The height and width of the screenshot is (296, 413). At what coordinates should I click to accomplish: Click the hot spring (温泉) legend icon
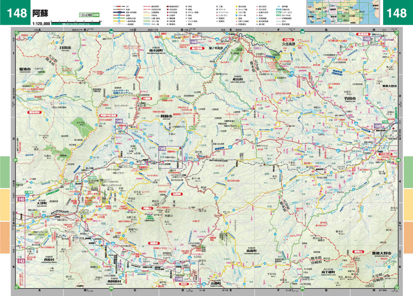coord(236,18)
